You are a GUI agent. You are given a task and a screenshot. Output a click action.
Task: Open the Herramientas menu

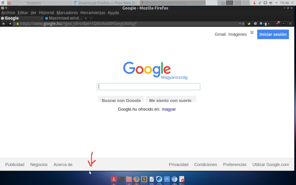point(92,13)
